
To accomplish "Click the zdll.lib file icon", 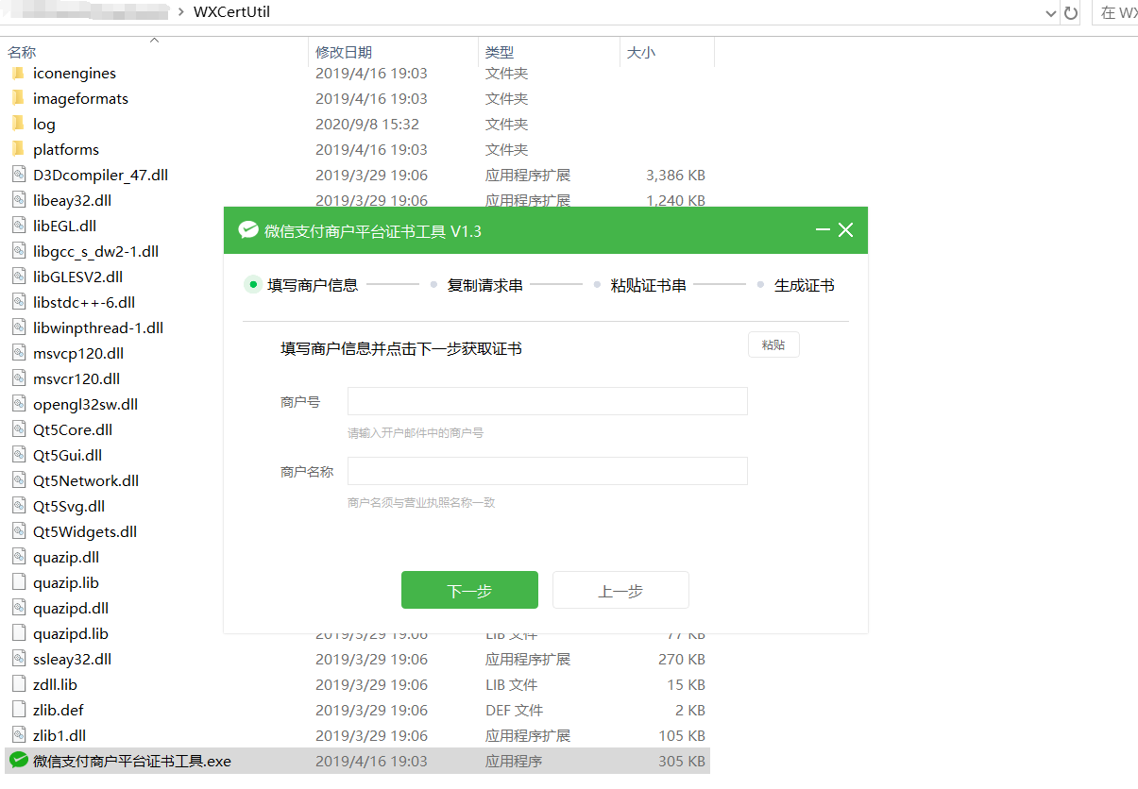I will coord(19,684).
